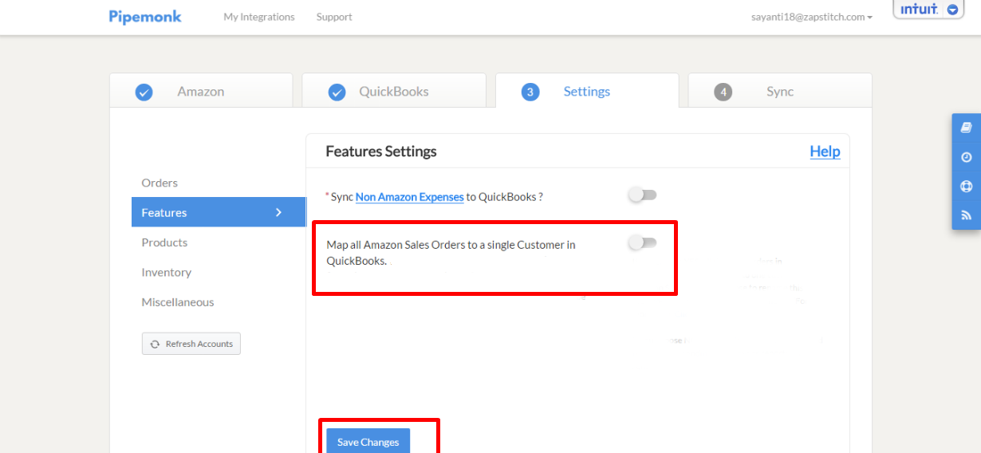Click the clock icon in the side widget
Screen dimensions: 981x453
967,157
